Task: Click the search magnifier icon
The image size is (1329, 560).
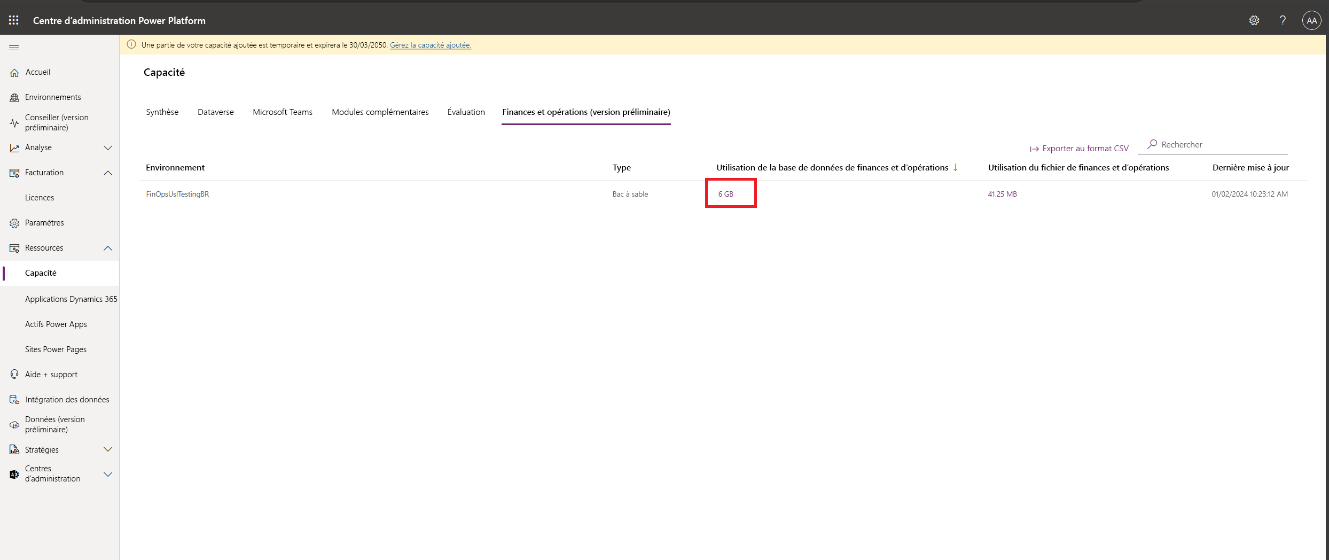Action: tap(1152, 144)
